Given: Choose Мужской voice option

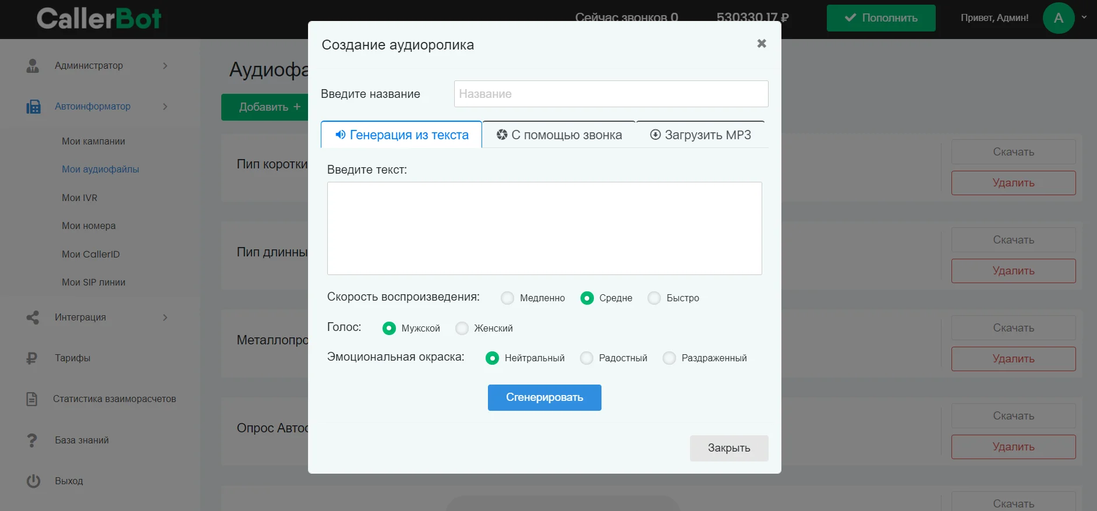Looking at the screenshot, I should (389, 329).
